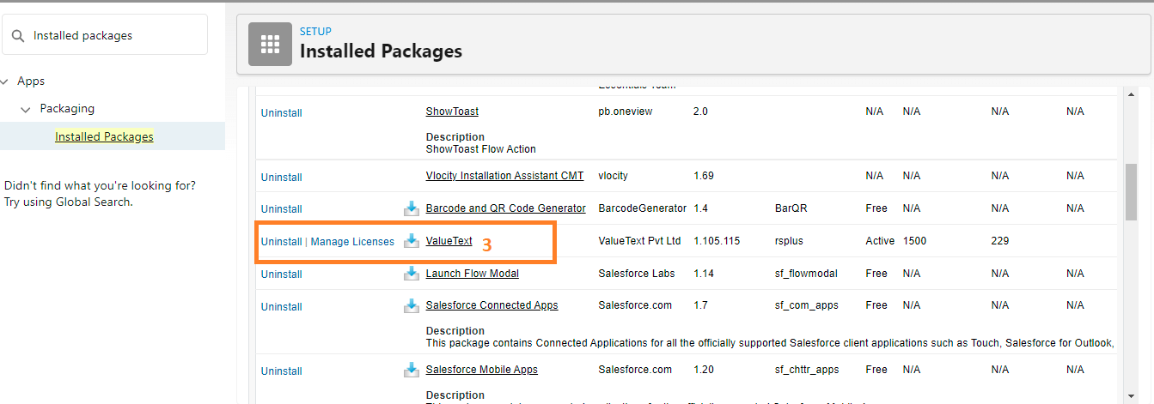
Task: Open Vlocity Installation Assistant CMT package
Action: pos(504,176)
